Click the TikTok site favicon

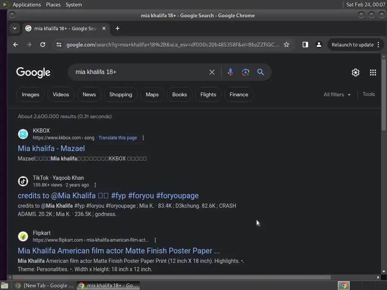23,181
